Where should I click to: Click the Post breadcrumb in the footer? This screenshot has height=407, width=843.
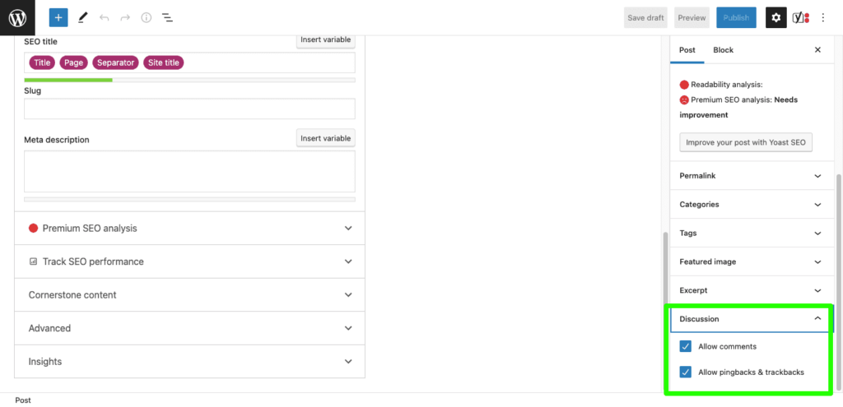[22, 400]
